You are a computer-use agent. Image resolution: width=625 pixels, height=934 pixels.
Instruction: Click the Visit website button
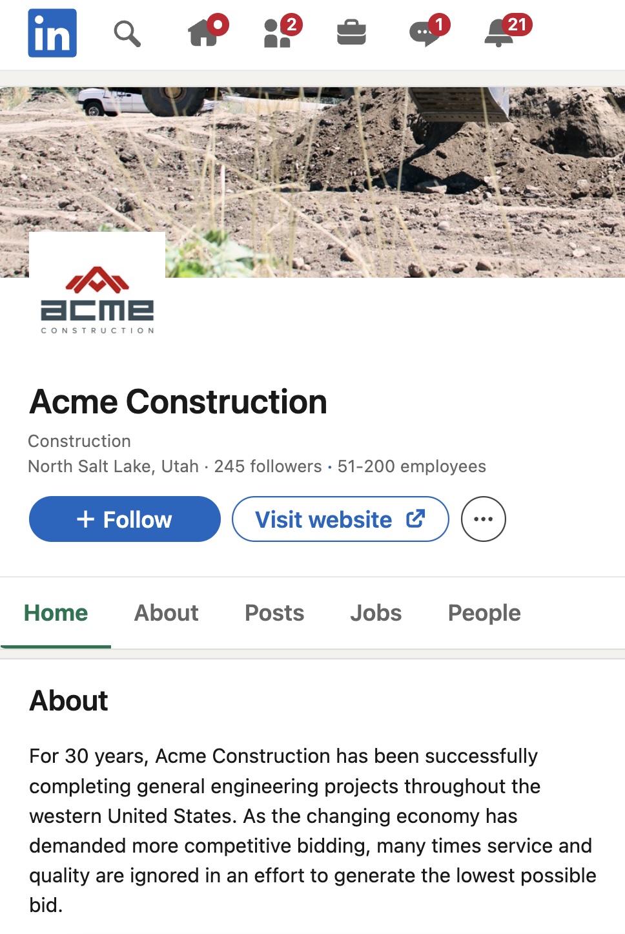tap(340, 519)
